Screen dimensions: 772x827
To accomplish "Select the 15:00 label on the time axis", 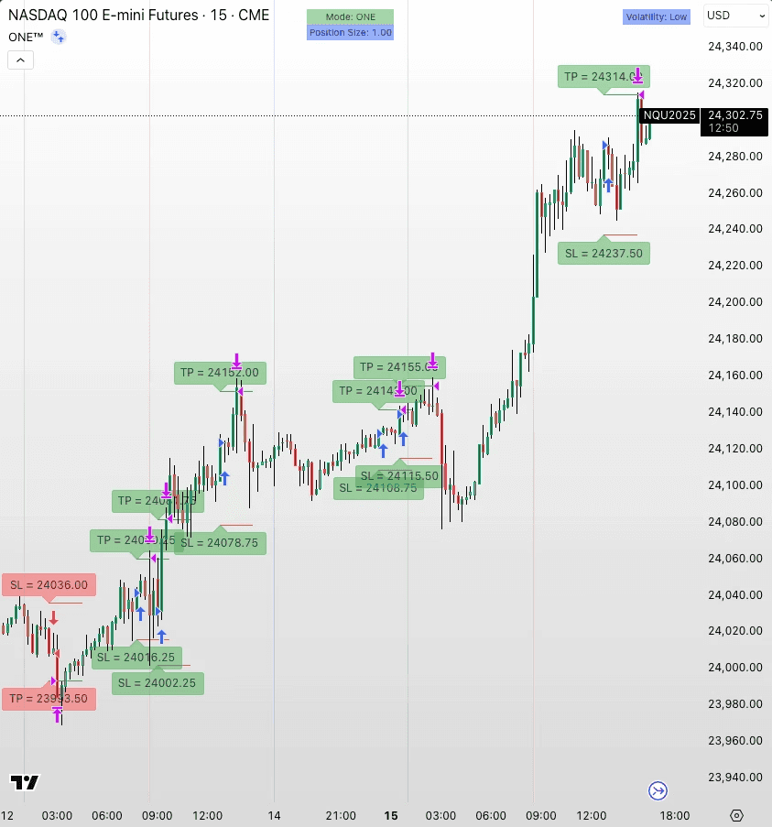I will tap(391, 815).
